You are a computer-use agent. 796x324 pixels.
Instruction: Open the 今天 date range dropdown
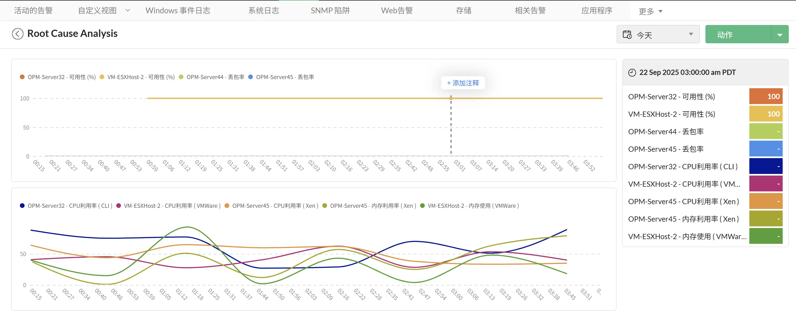[658, 35]
